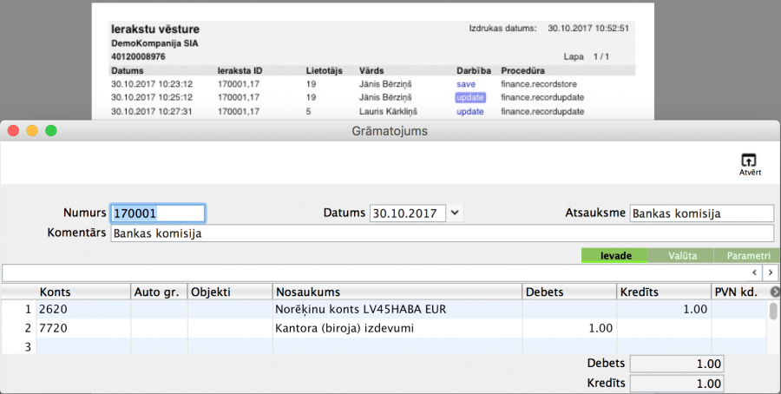Maximize Grāmatojums window using green button
781x394 pixels.
51,131
